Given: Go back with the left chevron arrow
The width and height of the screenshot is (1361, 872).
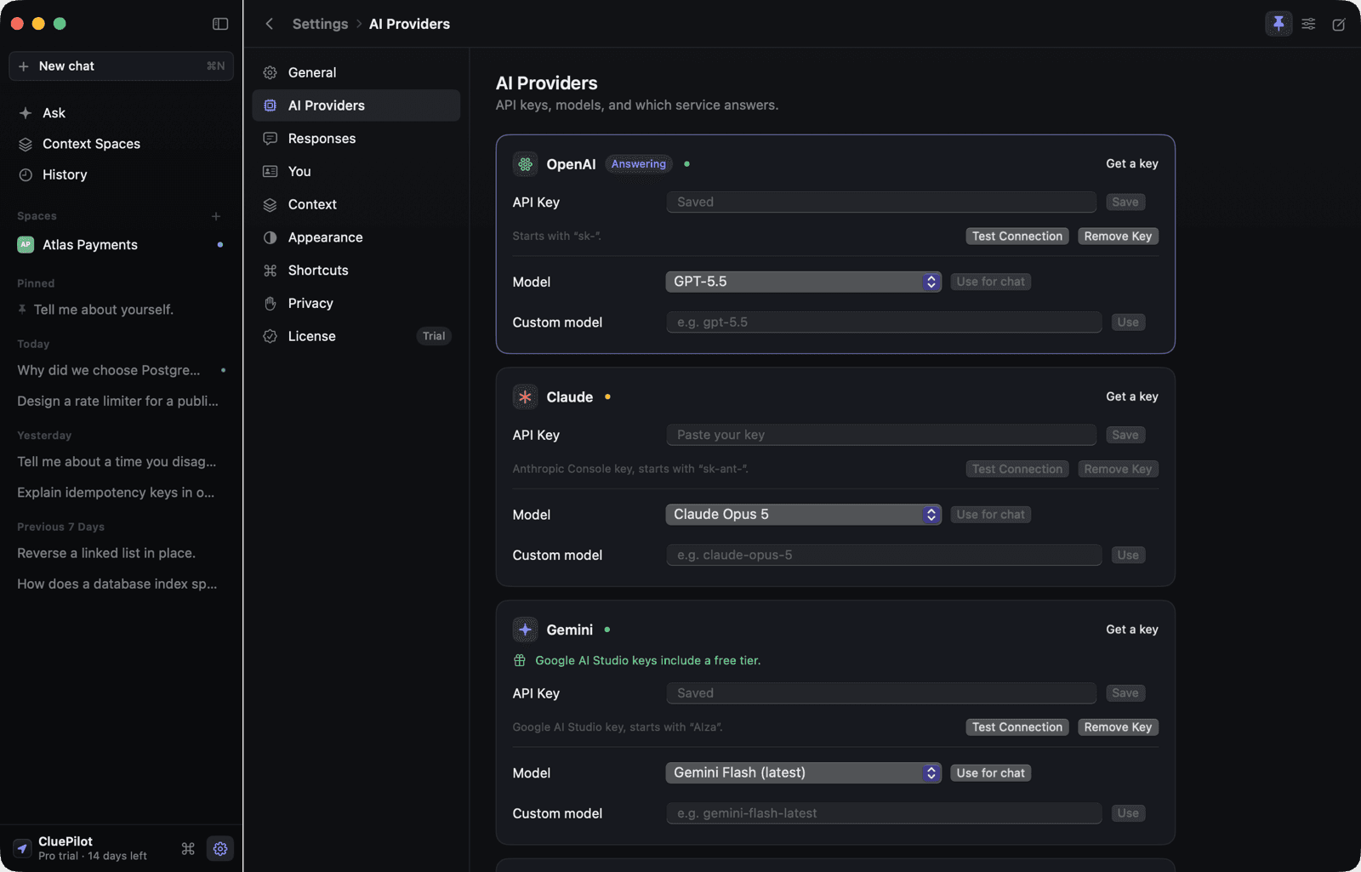Looking at the screenshot, I should pos(269,24).
